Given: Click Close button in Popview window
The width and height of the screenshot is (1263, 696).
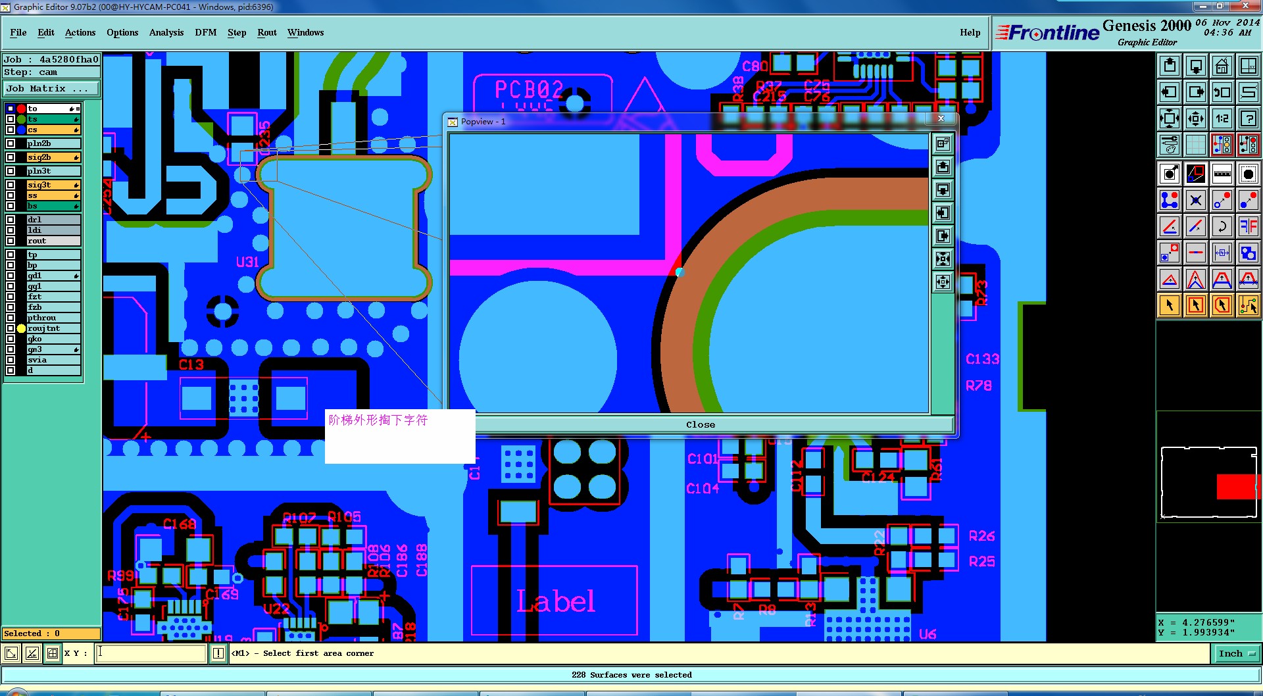Looking at the screenshot, I should coord(701,424).
